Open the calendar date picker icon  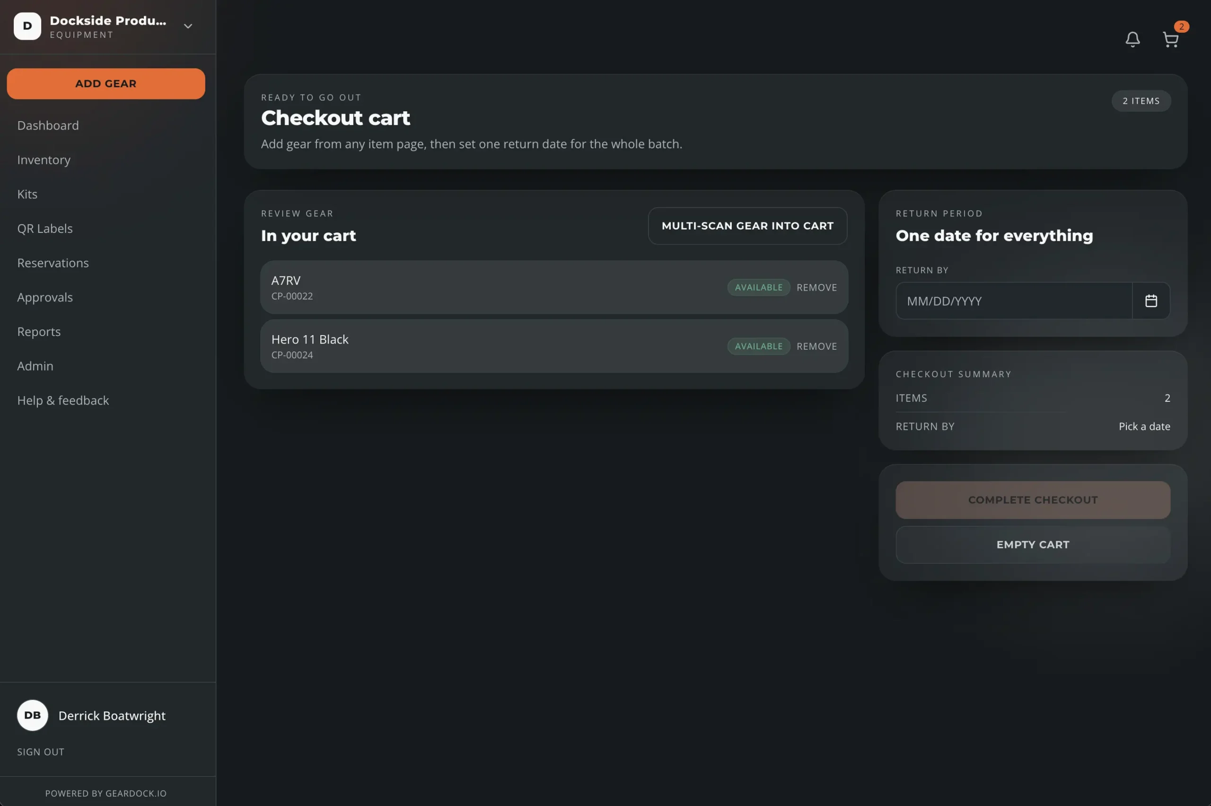(1151, 301)
